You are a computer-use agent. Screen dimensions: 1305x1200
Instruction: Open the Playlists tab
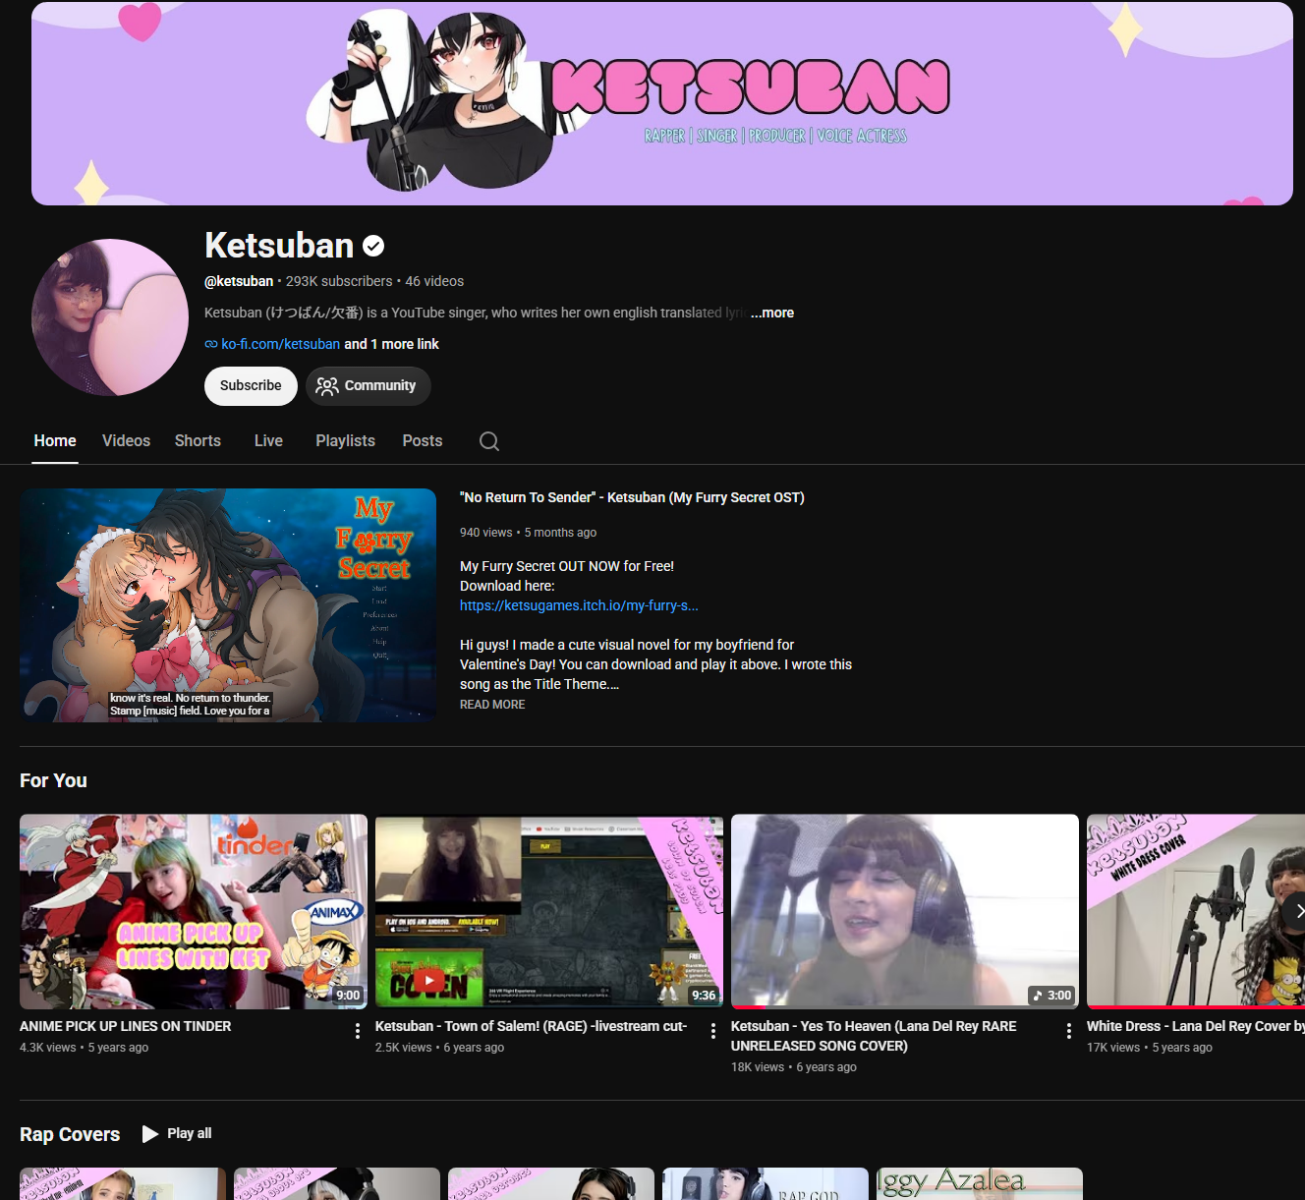345,441
